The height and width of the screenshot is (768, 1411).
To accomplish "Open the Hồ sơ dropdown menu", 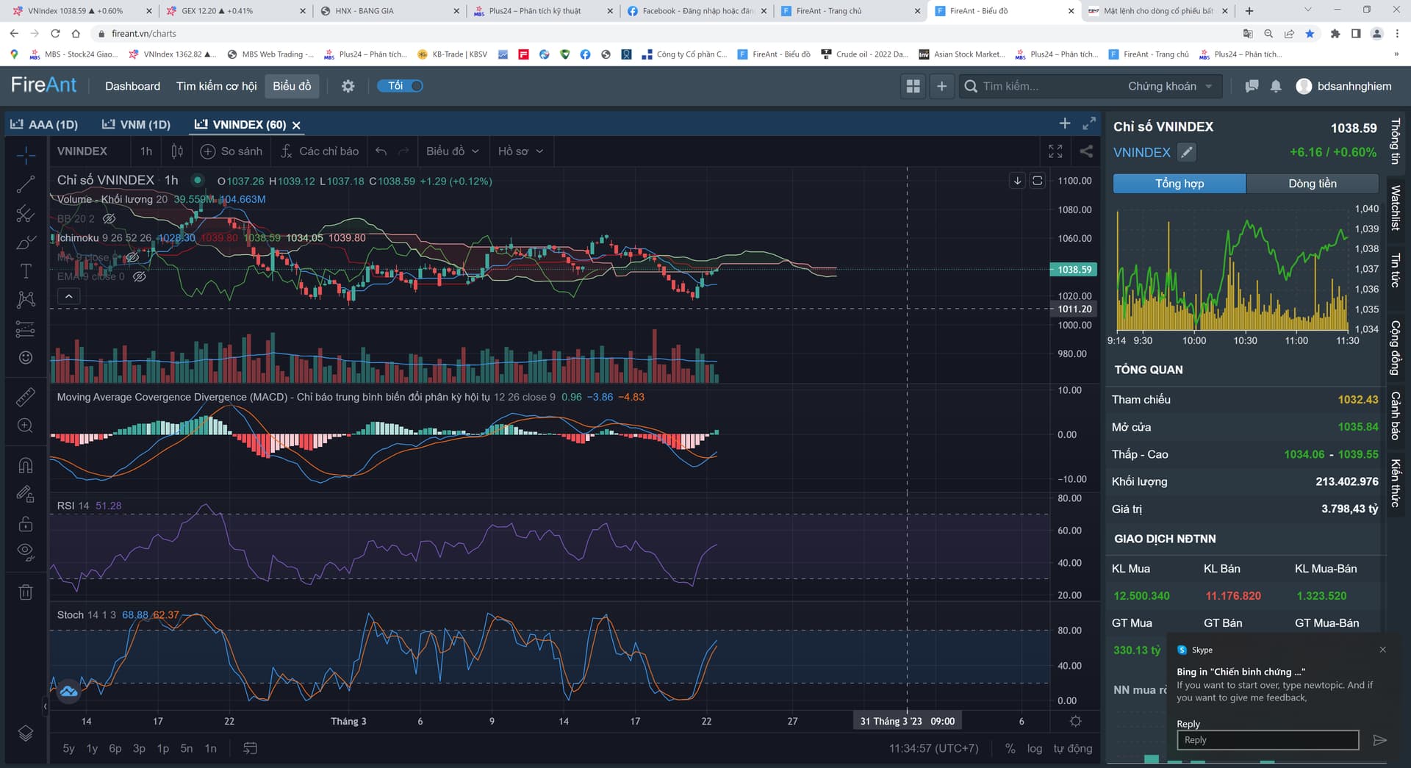I will [520, 151].
